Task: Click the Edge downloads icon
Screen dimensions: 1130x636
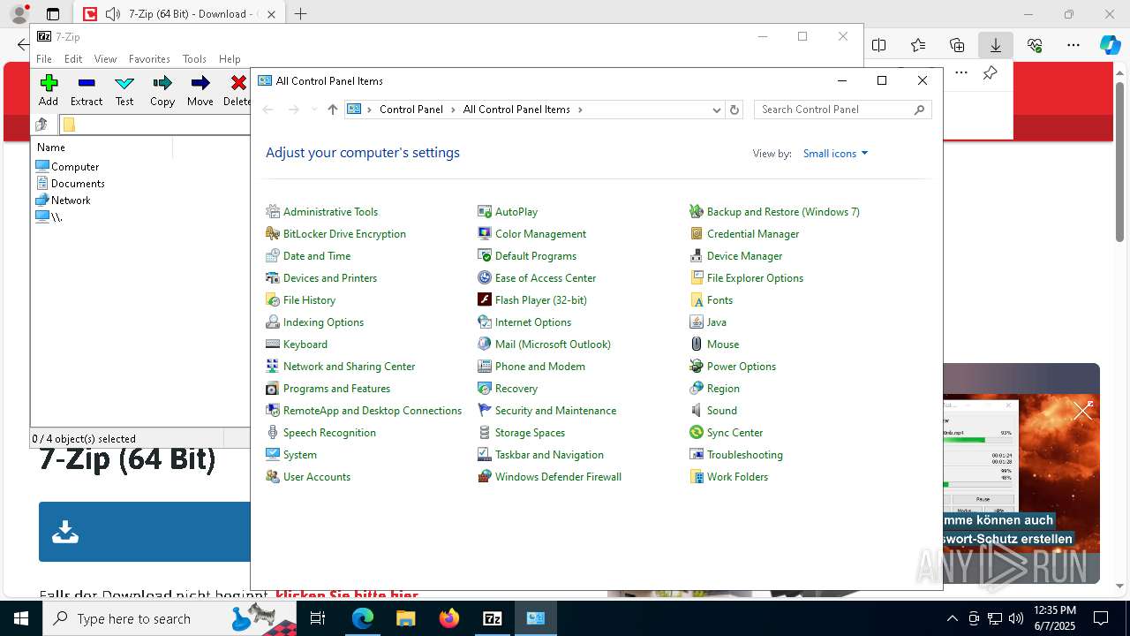Action: click(x=996, y=45)
